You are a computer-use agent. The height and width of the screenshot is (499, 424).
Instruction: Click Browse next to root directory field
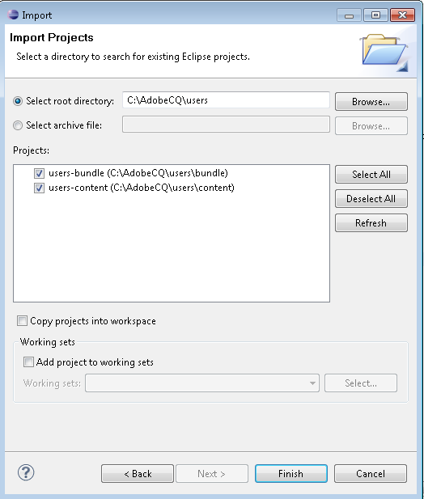pyautogui.click(x=371, y=102)
